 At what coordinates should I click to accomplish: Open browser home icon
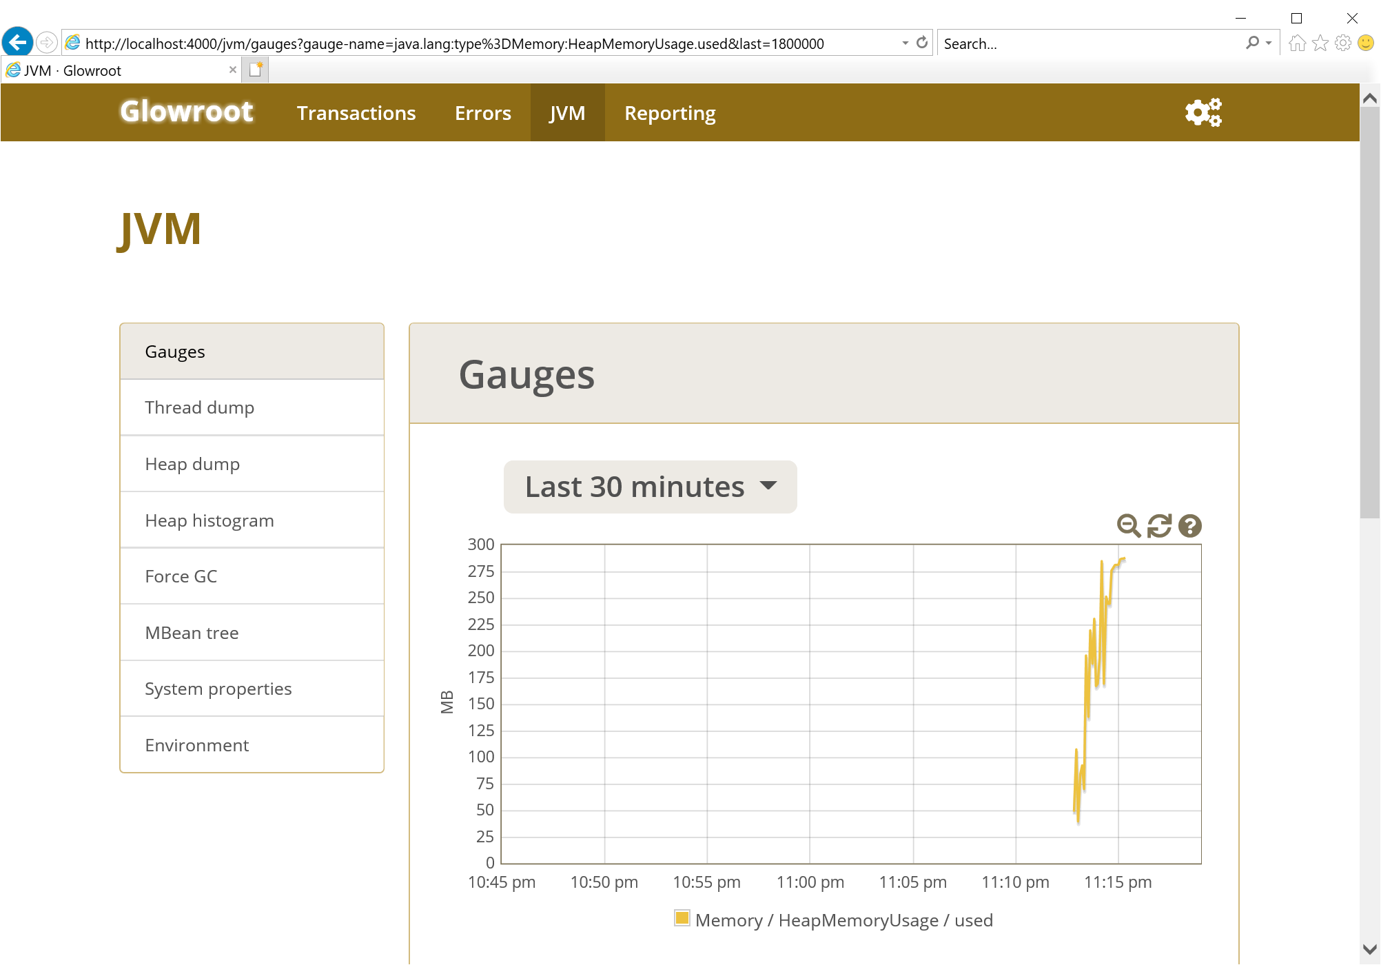point(1297,43)
